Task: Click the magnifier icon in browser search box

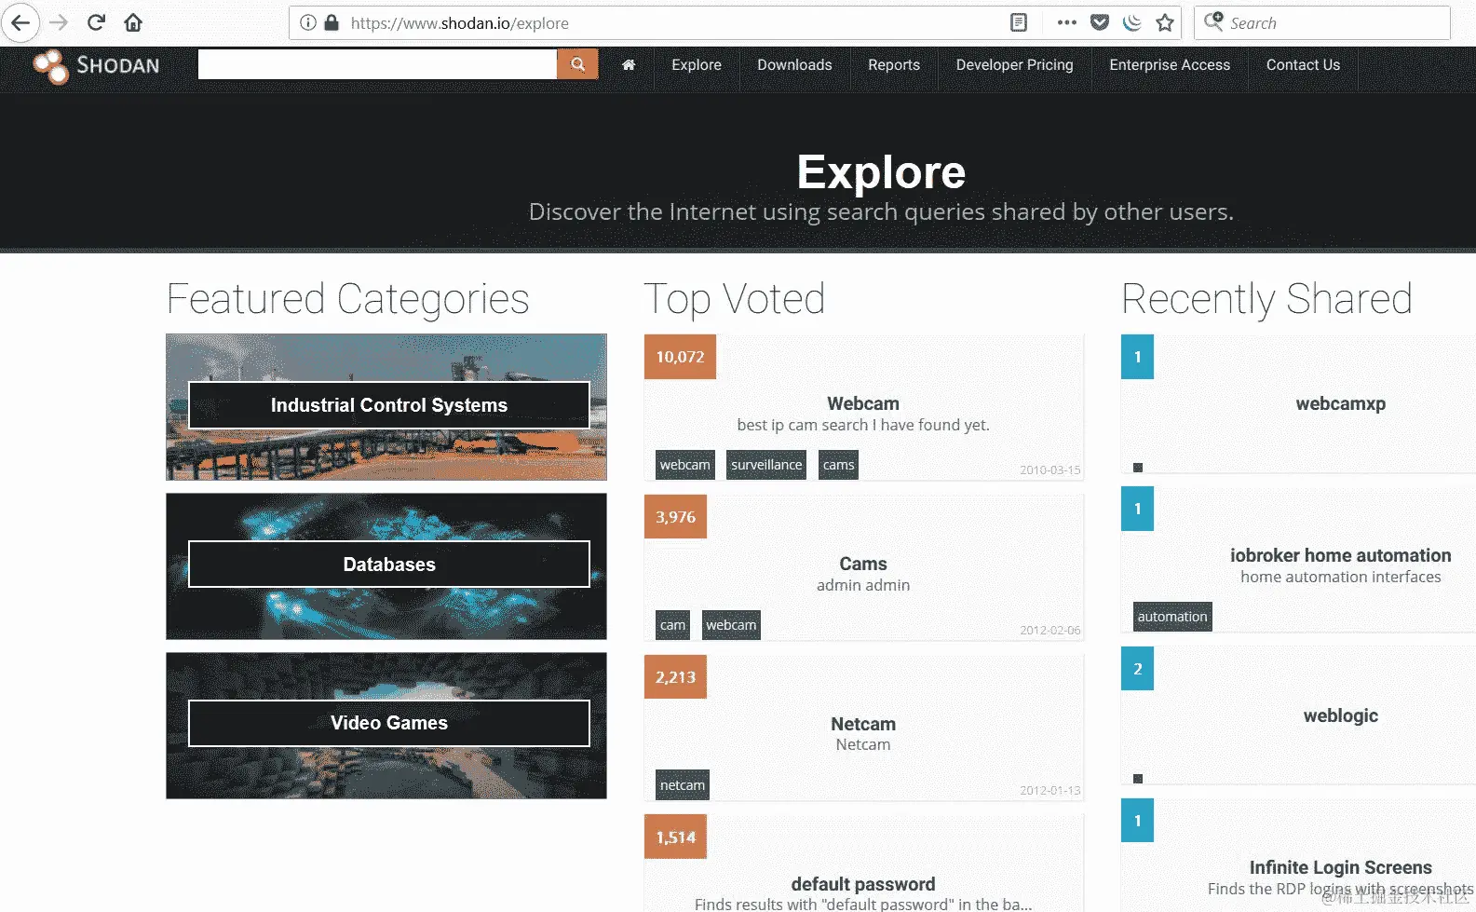Action: (1213, 21)
